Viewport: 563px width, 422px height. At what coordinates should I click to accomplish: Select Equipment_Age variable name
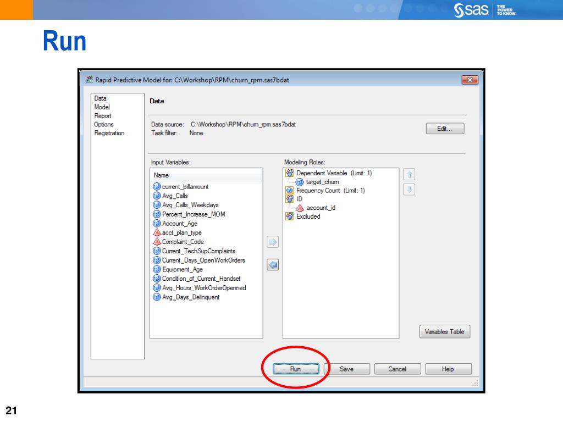(x=183, y=269)
